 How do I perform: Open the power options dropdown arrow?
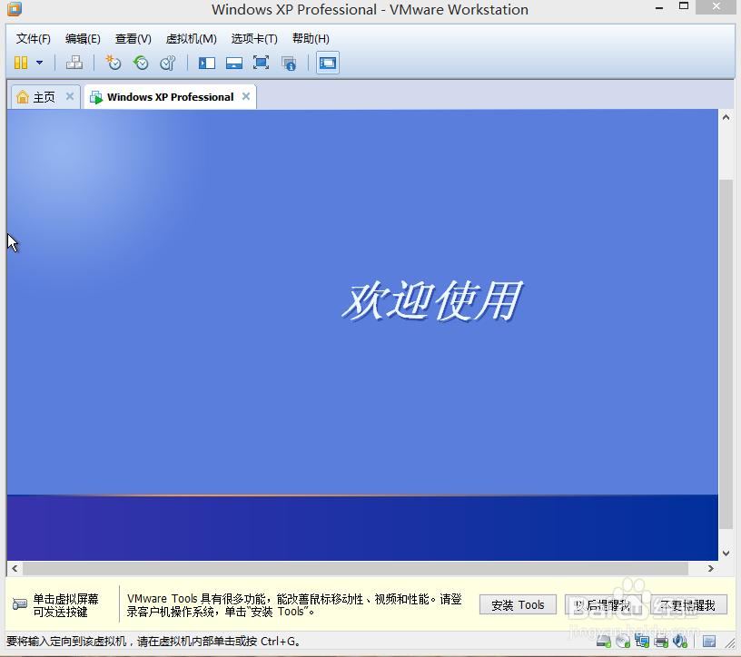(40, 63)
